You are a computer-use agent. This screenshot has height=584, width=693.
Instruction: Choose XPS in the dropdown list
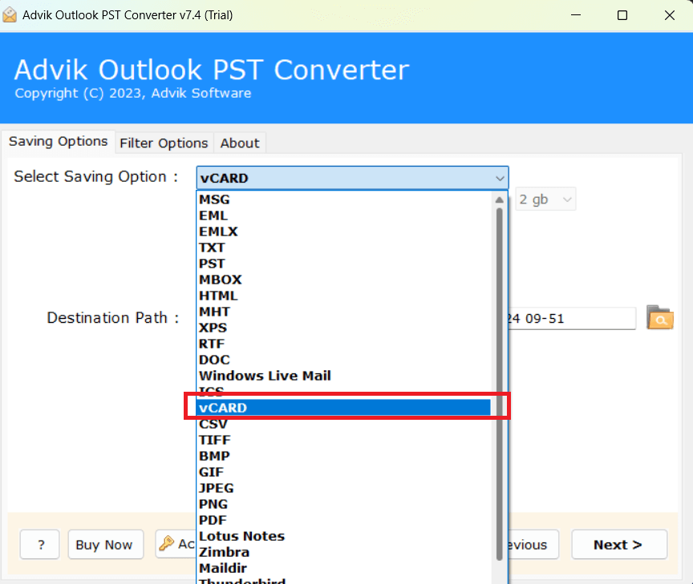click(344, 328)
